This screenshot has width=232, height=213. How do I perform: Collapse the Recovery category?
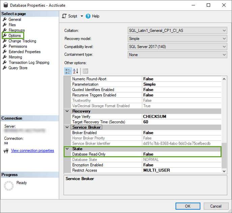point(67,111)
